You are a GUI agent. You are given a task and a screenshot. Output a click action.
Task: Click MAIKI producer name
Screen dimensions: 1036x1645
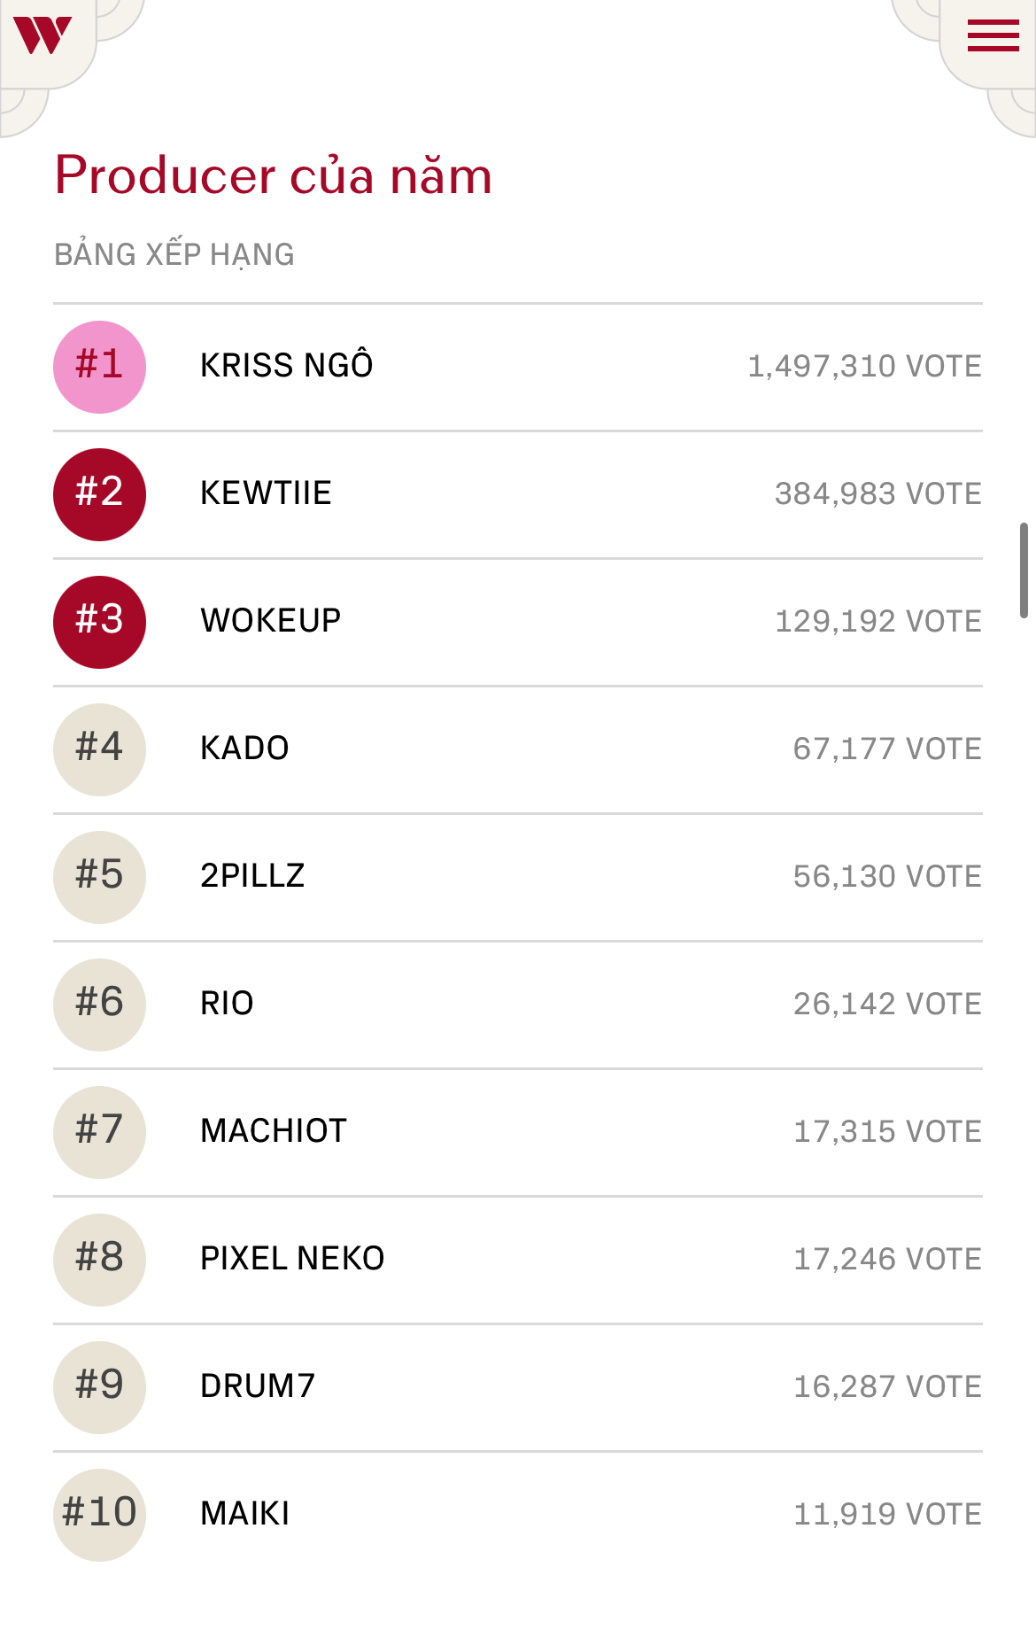pos(245,1514)
